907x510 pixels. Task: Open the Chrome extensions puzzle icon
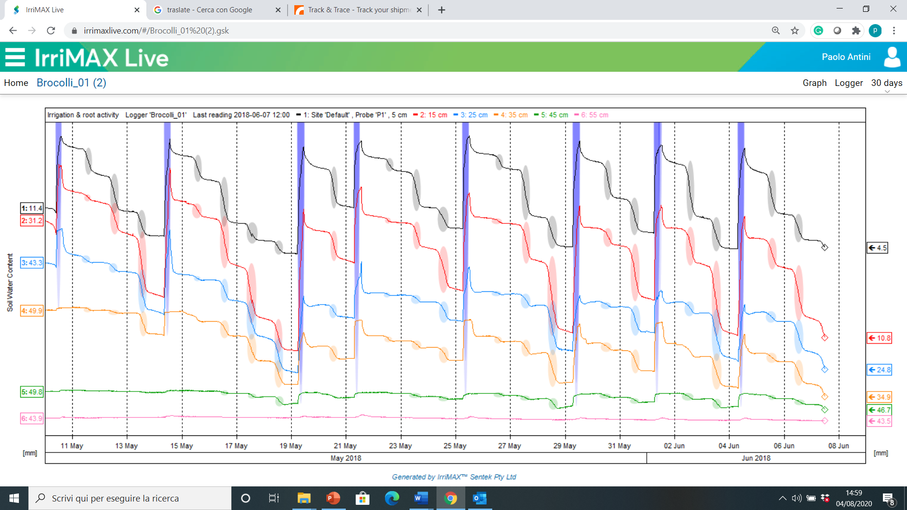[x=856, y=31]
